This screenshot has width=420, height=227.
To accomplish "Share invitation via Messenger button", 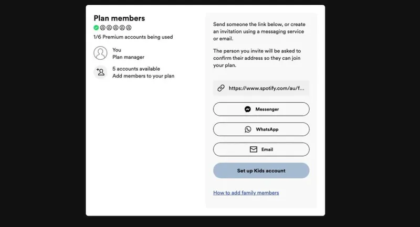I will (x=261, y=109).
